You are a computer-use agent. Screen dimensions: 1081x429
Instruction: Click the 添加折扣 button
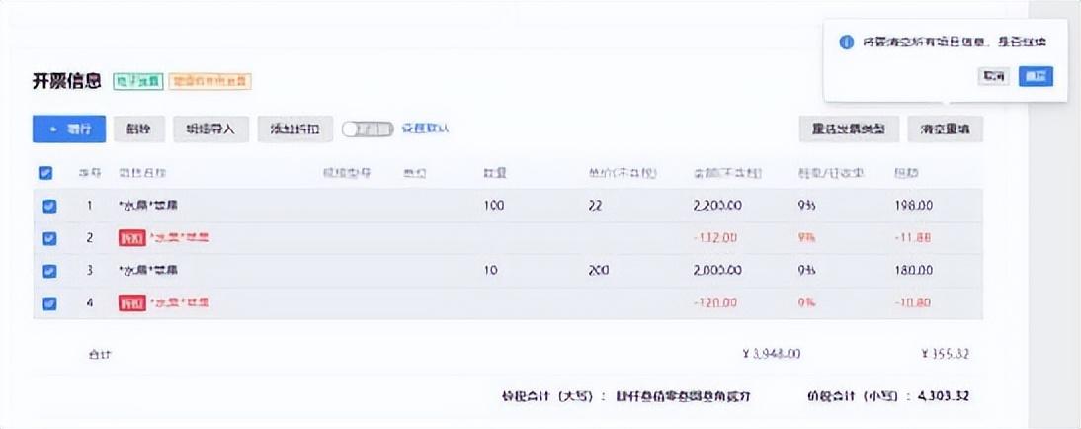tap(293, 129)
